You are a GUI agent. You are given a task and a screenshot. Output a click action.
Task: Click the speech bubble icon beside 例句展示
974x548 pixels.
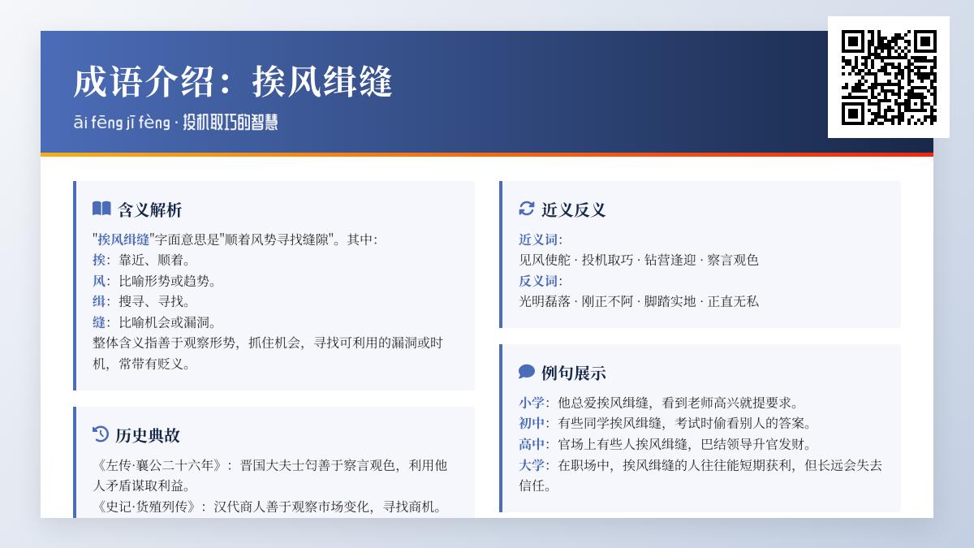(x=527, y=372)
